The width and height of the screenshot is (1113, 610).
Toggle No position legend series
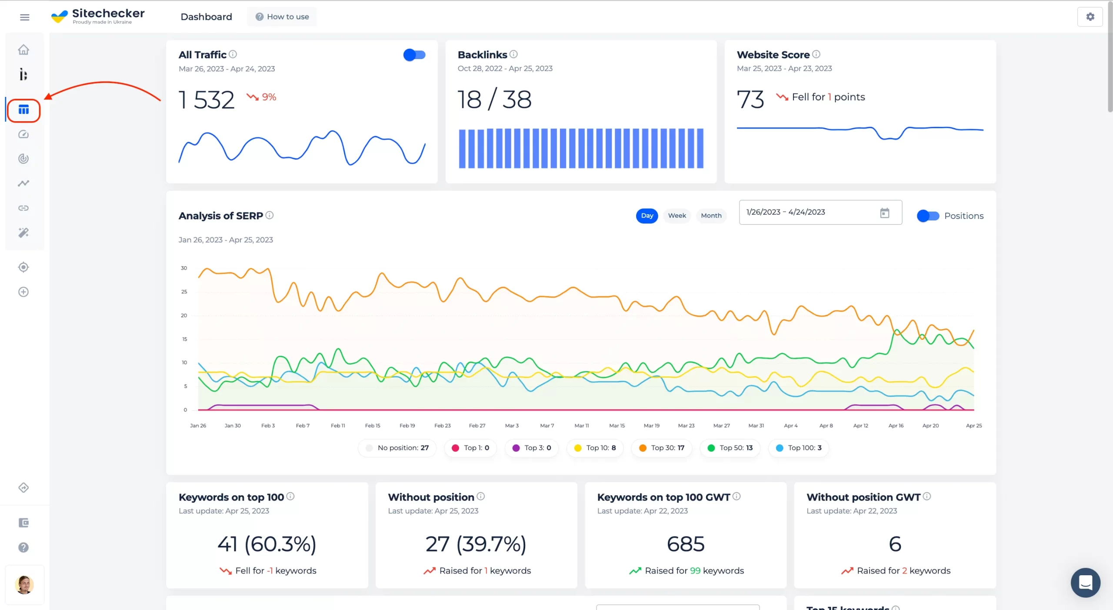click(397, 448)
